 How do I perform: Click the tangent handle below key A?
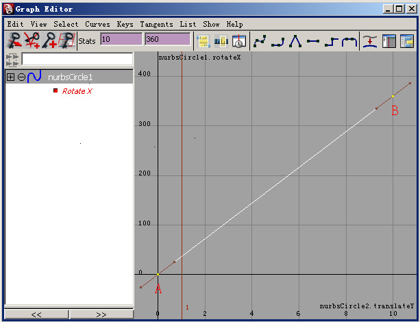pos(141,288)
